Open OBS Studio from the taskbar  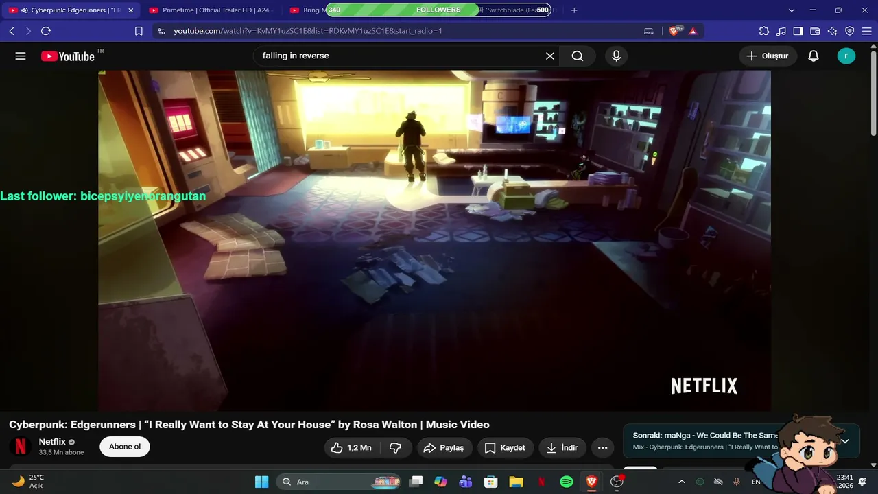point(617,482)
